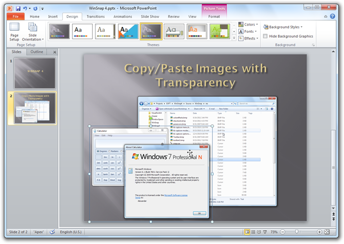Click the Apex theme name in status bar
Screen dimensions: 344x244
pyautogui.click(x=39, y=232)
